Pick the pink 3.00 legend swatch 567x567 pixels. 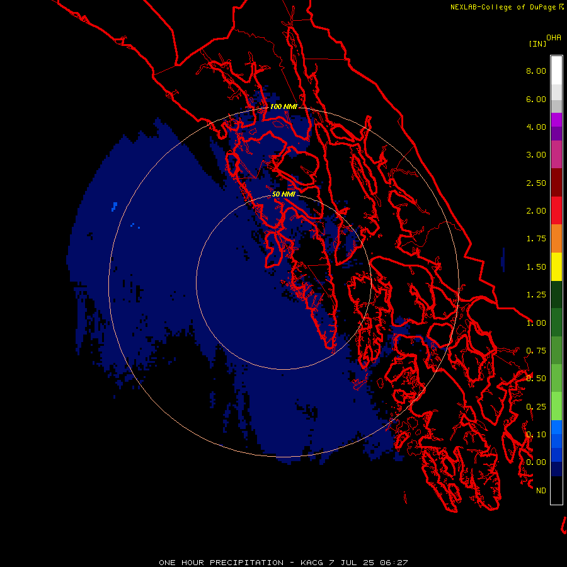coord(556,154)
